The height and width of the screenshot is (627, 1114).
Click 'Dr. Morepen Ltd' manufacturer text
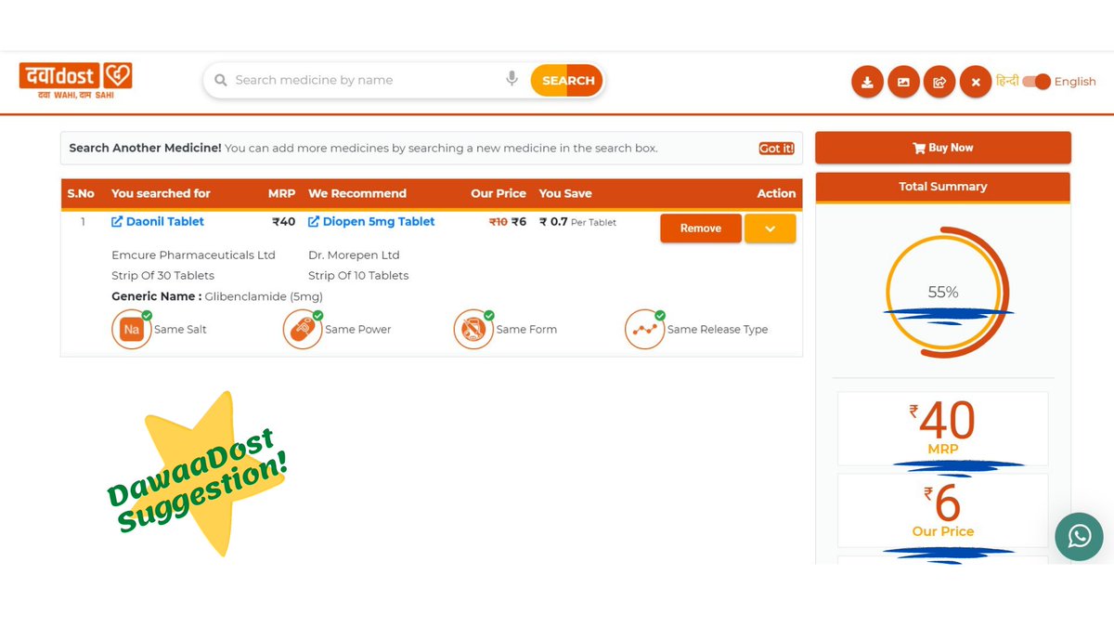click(354, 255)
